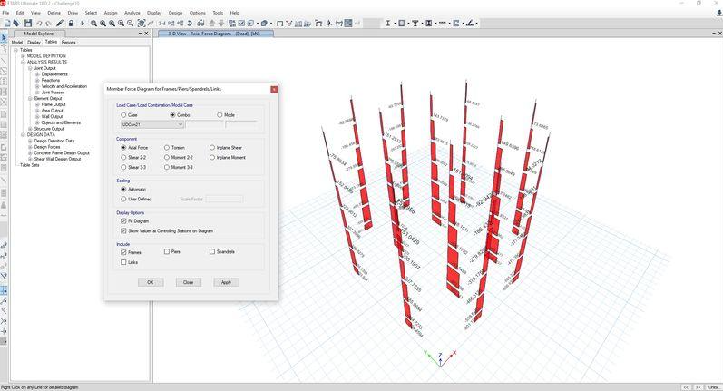This screenshot has height=391, width=723.
Task: Open the Analyze menu
Action: [132, 13]
